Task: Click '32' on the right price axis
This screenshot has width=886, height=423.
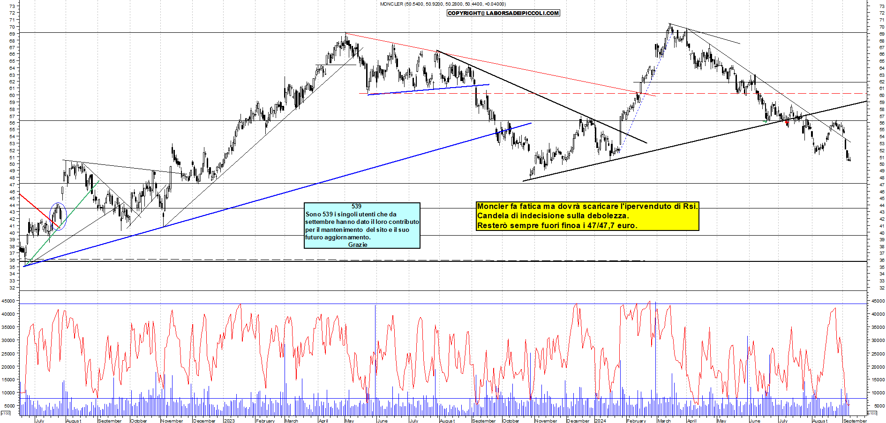Action: [x=882, y=288]
